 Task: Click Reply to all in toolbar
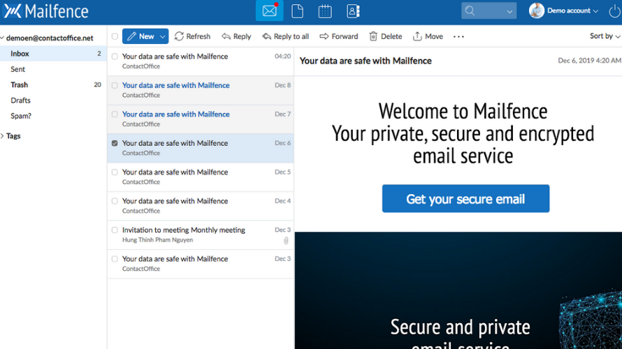coord(286,36)
